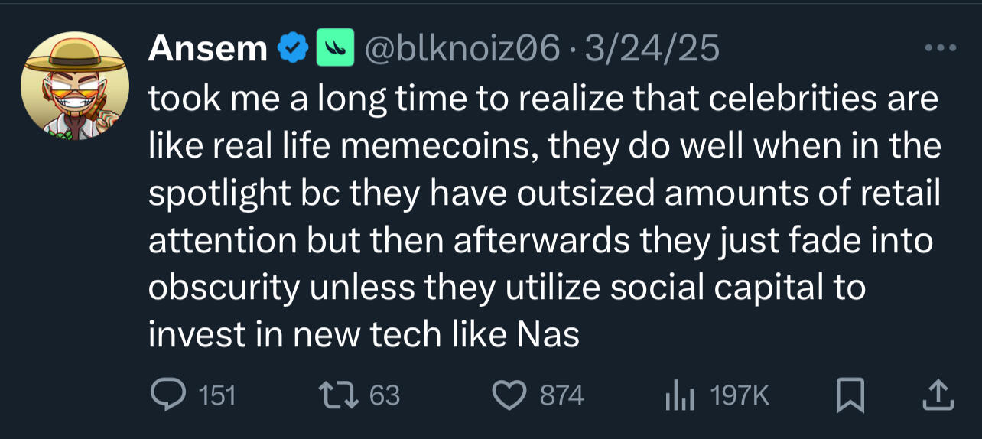Click the reply speech bubble icon

[x=166, y=395]
